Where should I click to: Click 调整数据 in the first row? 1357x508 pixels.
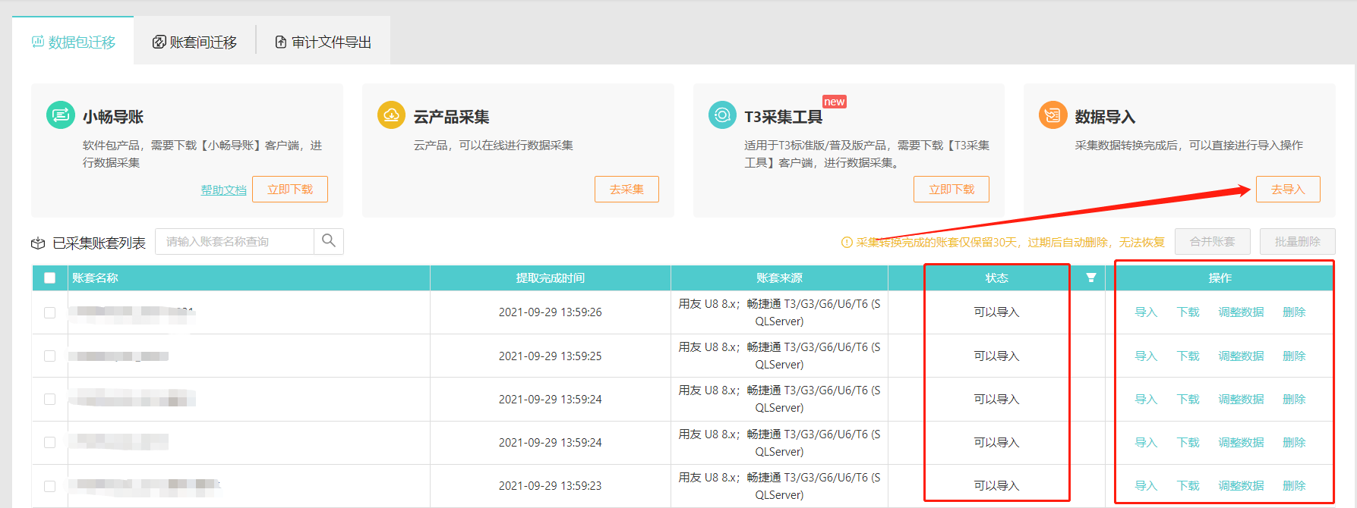(1241, 312)
